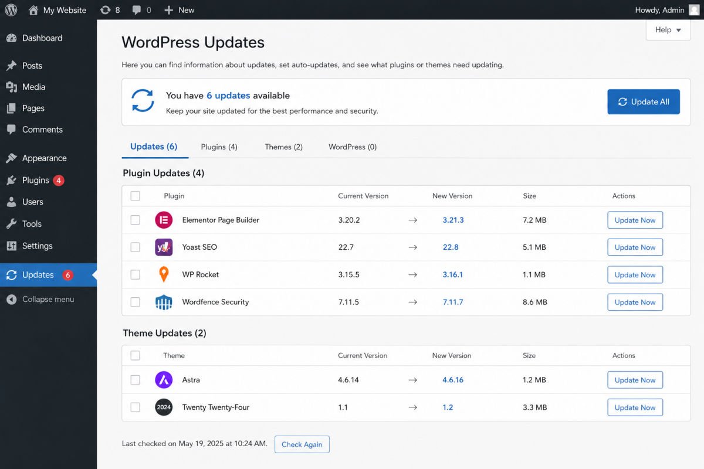Image resolution: width=704 pixels, height=469 pixels.
Task: Click the Media icon in sidebar
Action: click(11, 87)
